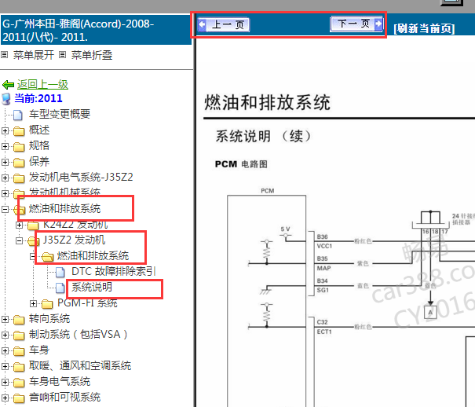The image size is (475, 407).
Task: Expand 音响和可视系统 node
Action: 5,398
